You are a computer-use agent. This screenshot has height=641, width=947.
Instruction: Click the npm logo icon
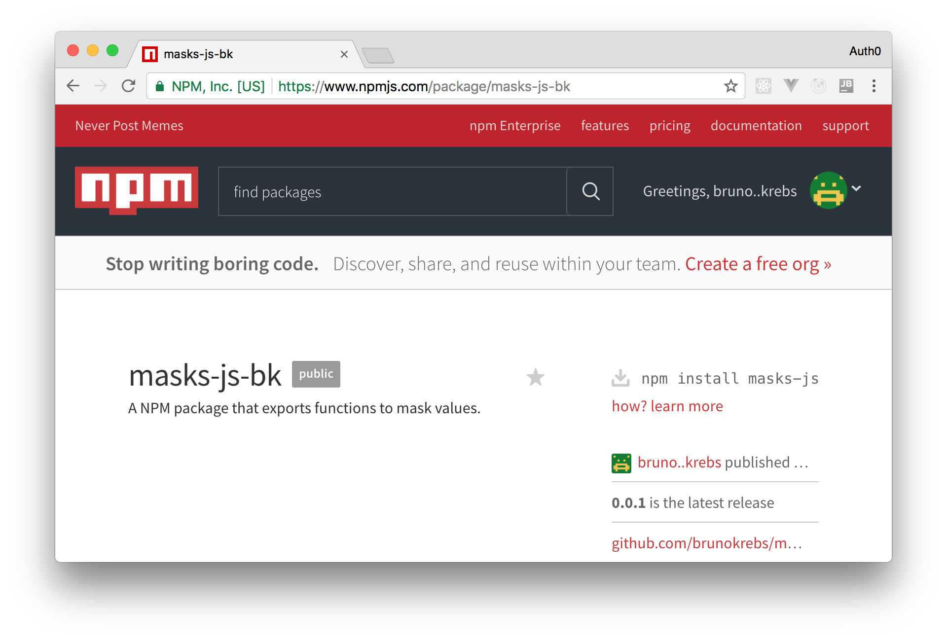137,191
